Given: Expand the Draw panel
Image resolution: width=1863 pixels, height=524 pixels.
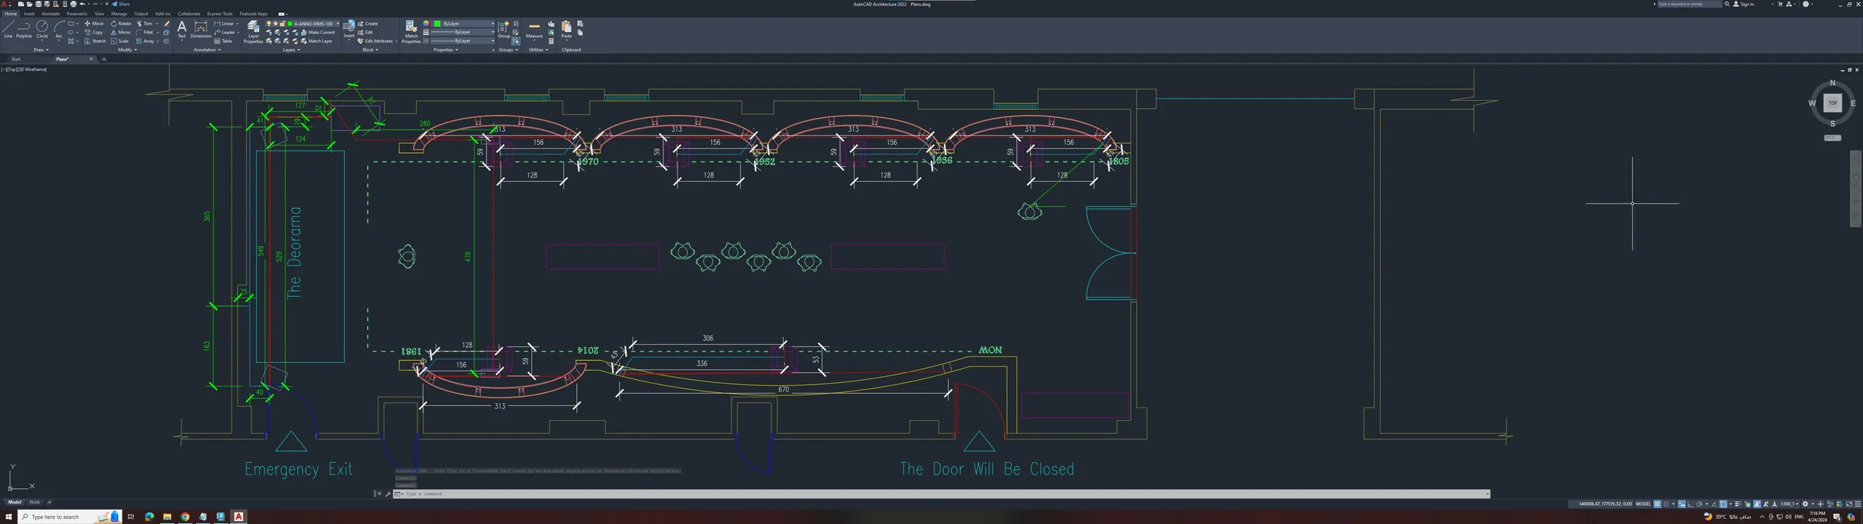Looking at the screenshot, I should (x=41, y=49).
